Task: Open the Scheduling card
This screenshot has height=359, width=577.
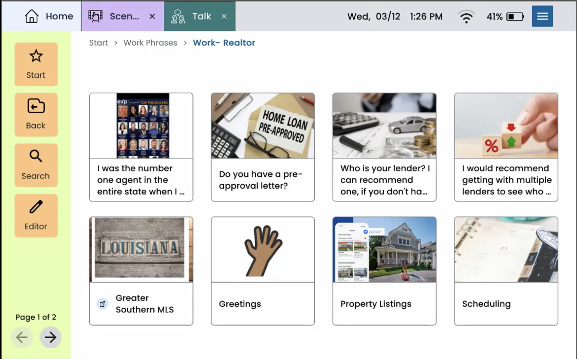Action: click(x=506, y=271)
